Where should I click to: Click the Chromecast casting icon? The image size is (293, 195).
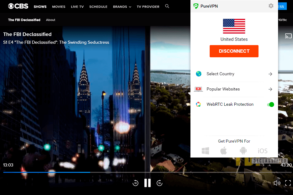pyautogui.click(x=288, y=36)
